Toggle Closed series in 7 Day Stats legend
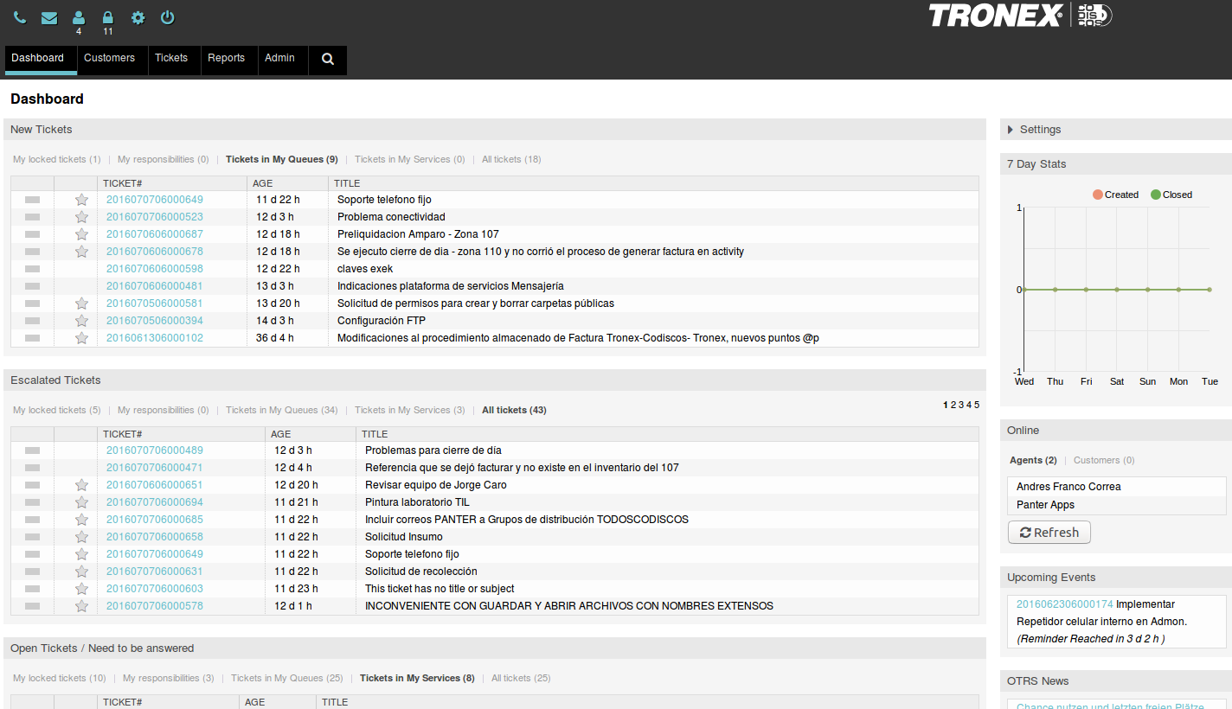 point(1171,195)
